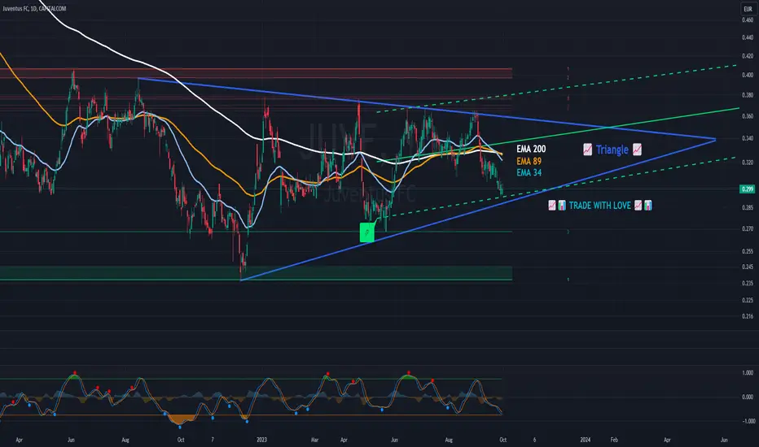Click the current price label 0.299
The width and height of the screenshot is (759, 447).
pyautogui.click(x=748, y=189)
